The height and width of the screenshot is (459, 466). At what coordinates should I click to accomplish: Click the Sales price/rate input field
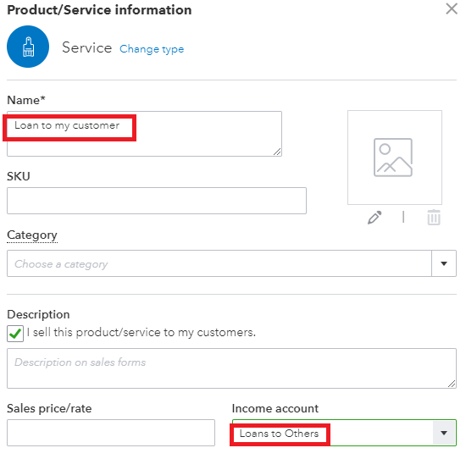coord(111,433)
